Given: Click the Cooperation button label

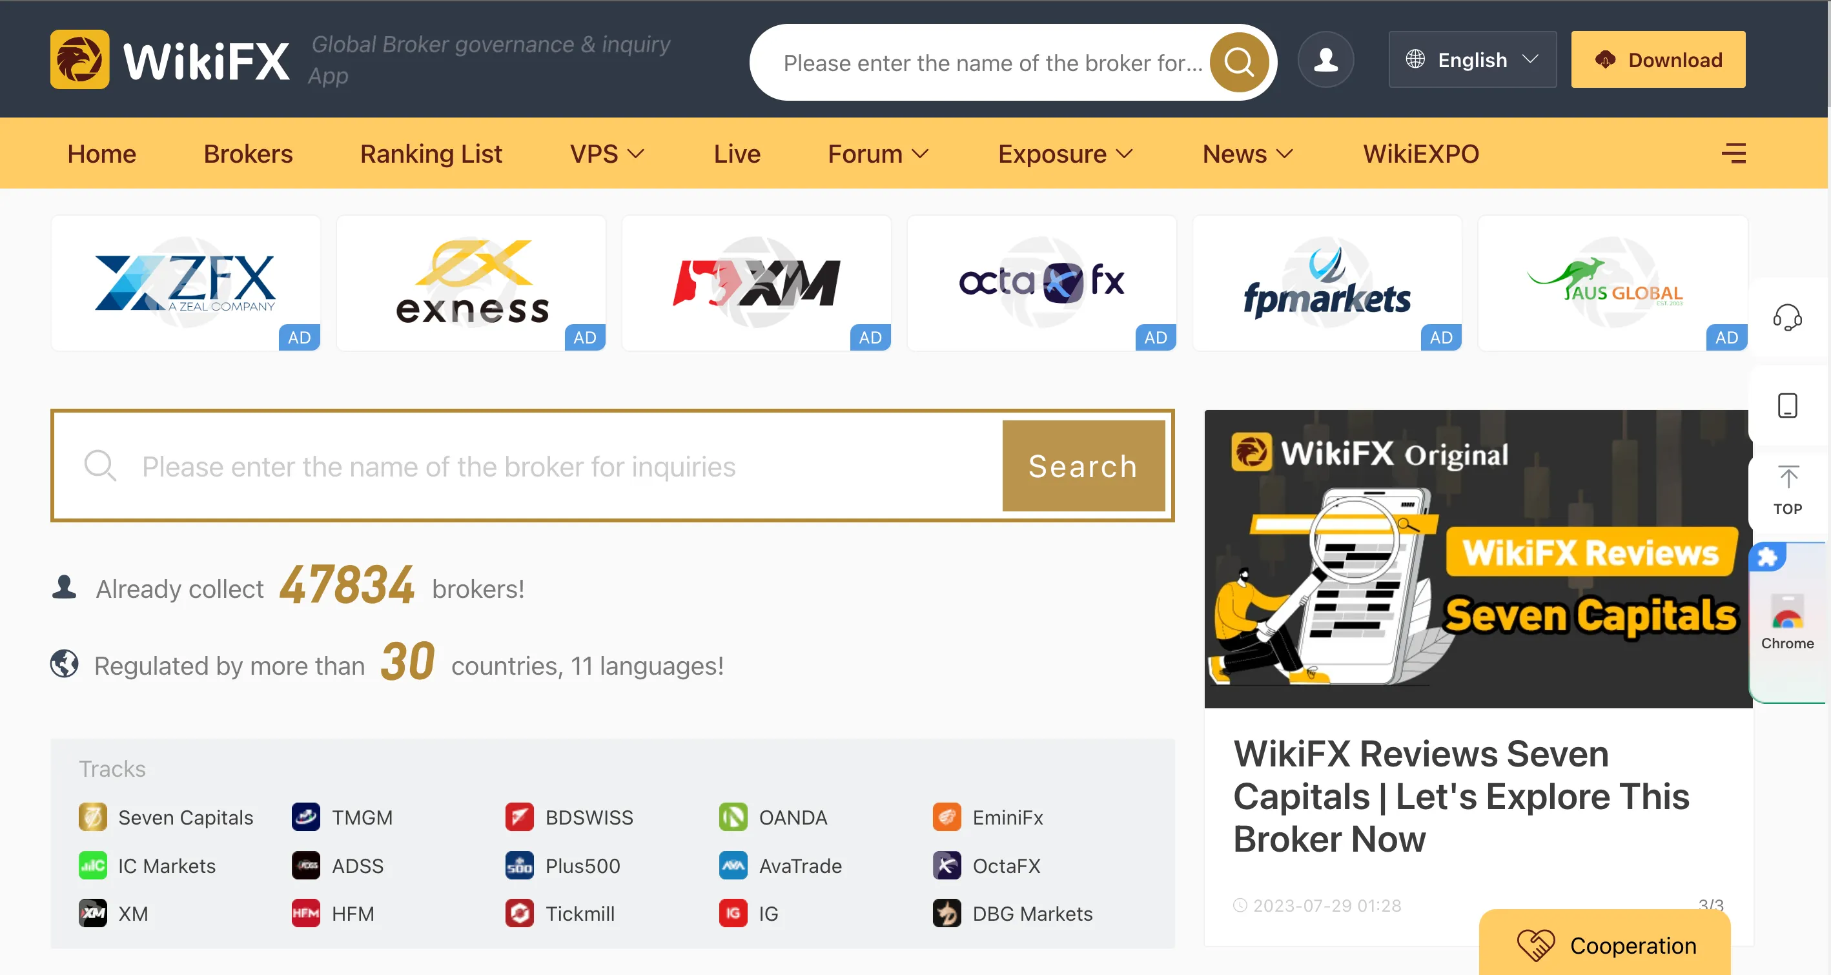Looking at the screenshot, I should pyautogui.click(x=1633, y=945).
